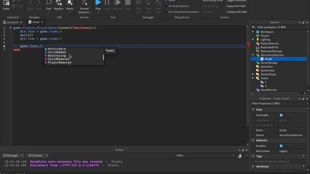Click the ServerScriptService icon
Viewport: 310px width, 174px height.
(x=258, y=55)
